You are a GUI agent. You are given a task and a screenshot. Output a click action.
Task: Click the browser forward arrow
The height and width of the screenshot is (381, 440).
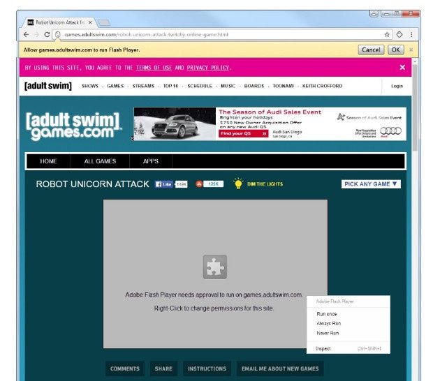tap(36, 34)
